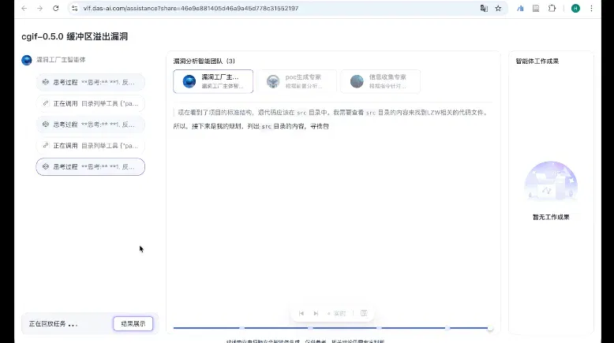Click the replay progress end handle
The width and height of the screenshot is (614, 343).
click(x=490, y=328)
